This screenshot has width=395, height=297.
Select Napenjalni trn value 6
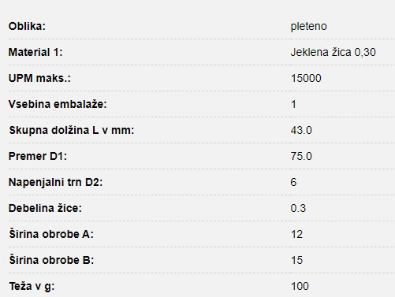pyautogui.click(x=293, y=182)
